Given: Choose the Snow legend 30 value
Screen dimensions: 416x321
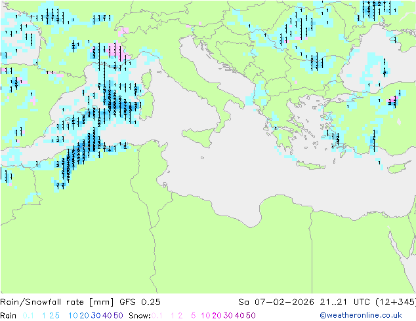Looking at the screenshot, I should [228, 316].
